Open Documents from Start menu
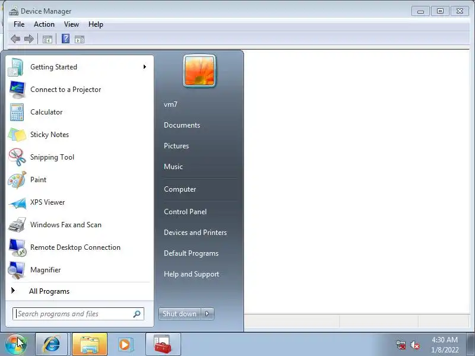Screen dimensions: 475x356 point(182,125)
